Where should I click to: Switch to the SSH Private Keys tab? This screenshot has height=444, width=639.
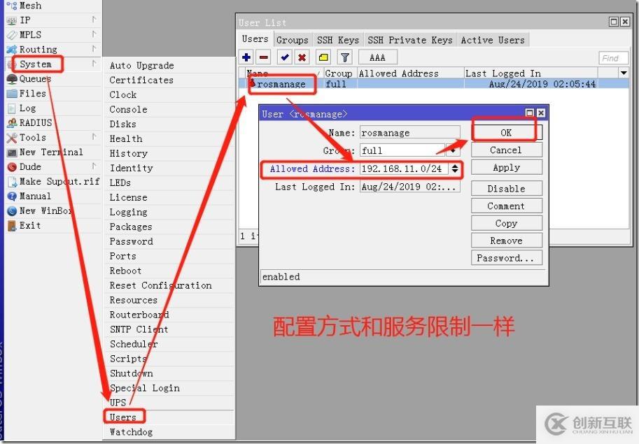point(410,40)
